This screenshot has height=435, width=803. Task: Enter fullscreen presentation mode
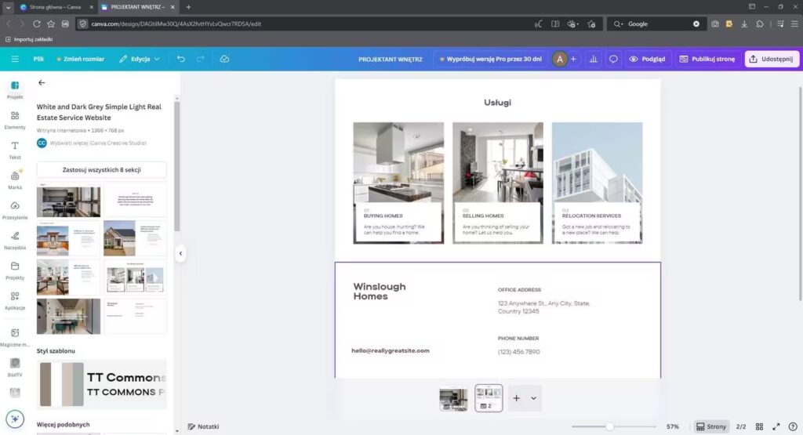pos(776,426)
